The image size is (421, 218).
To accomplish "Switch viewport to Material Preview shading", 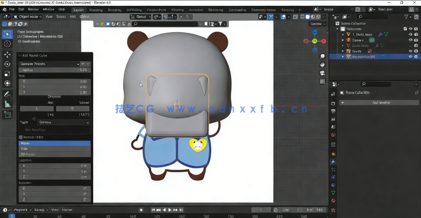I will click(313, 16).
